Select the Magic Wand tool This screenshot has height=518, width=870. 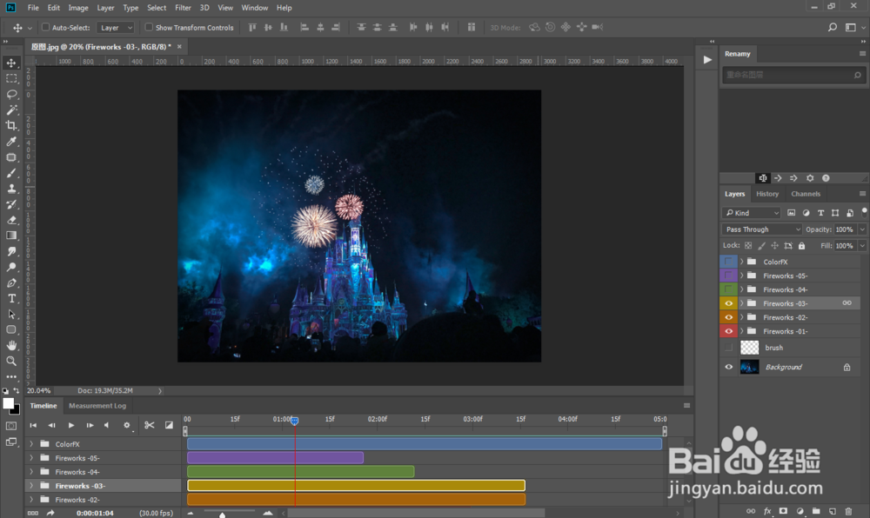tap(11, 110)
